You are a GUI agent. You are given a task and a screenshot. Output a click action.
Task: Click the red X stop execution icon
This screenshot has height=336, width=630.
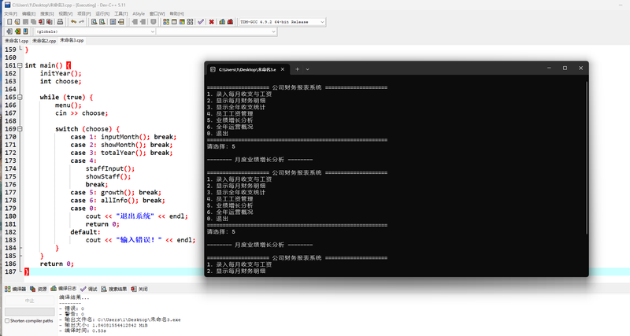point(211,22)
